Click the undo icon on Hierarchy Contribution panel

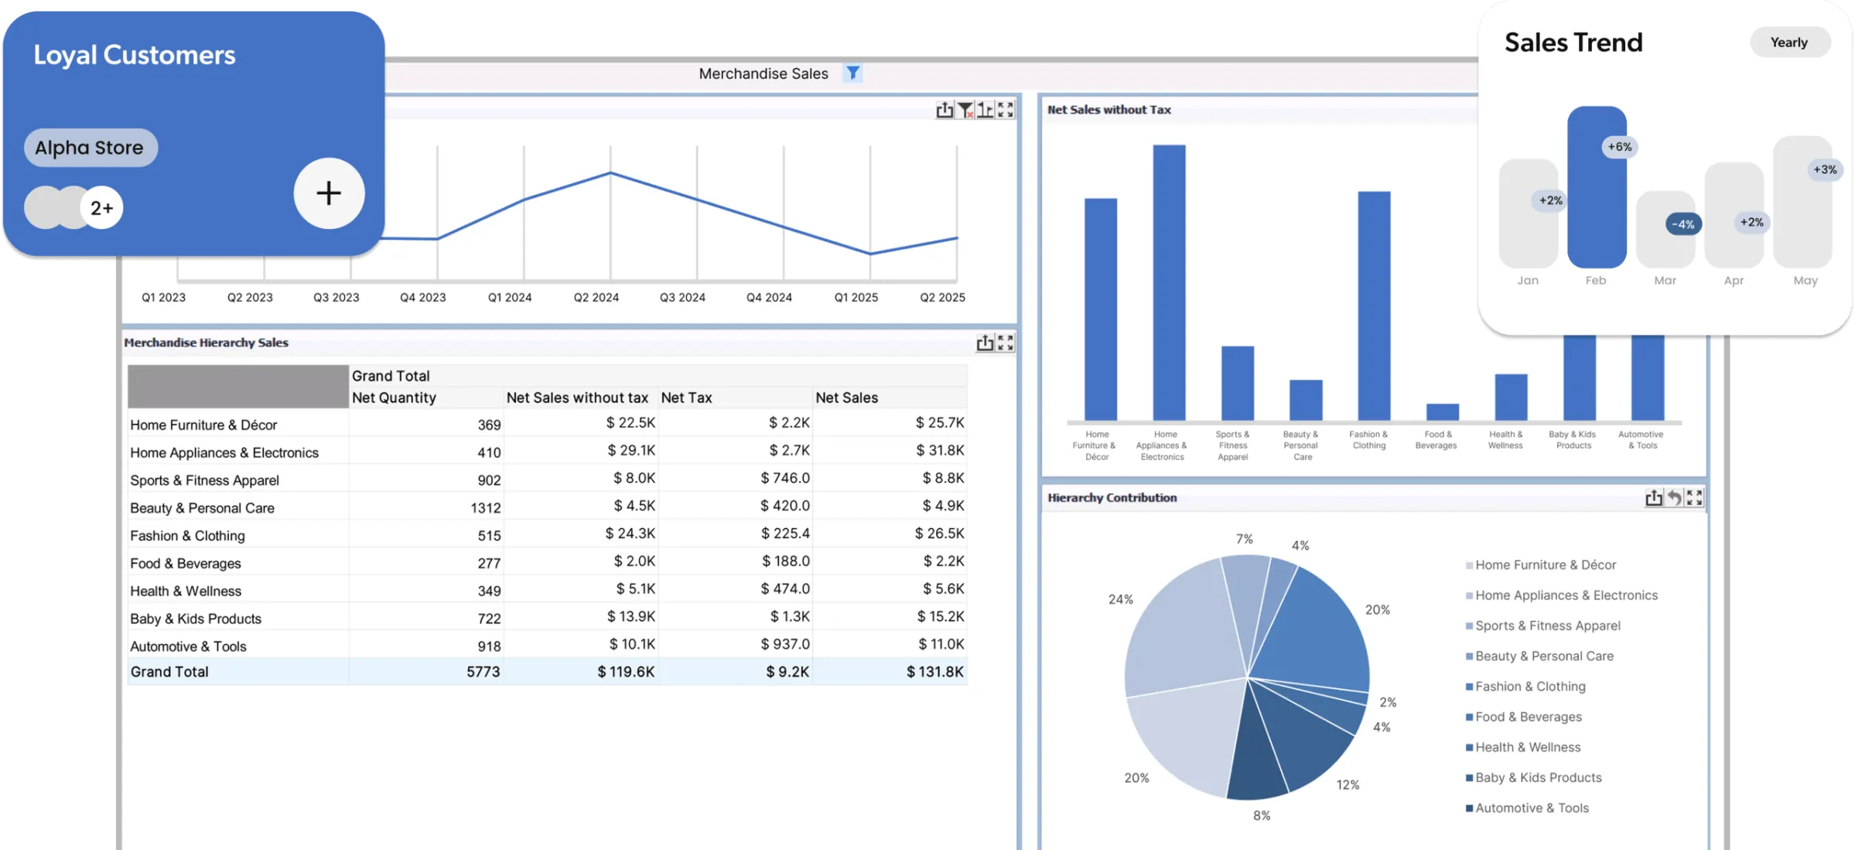coord(1673,497)
